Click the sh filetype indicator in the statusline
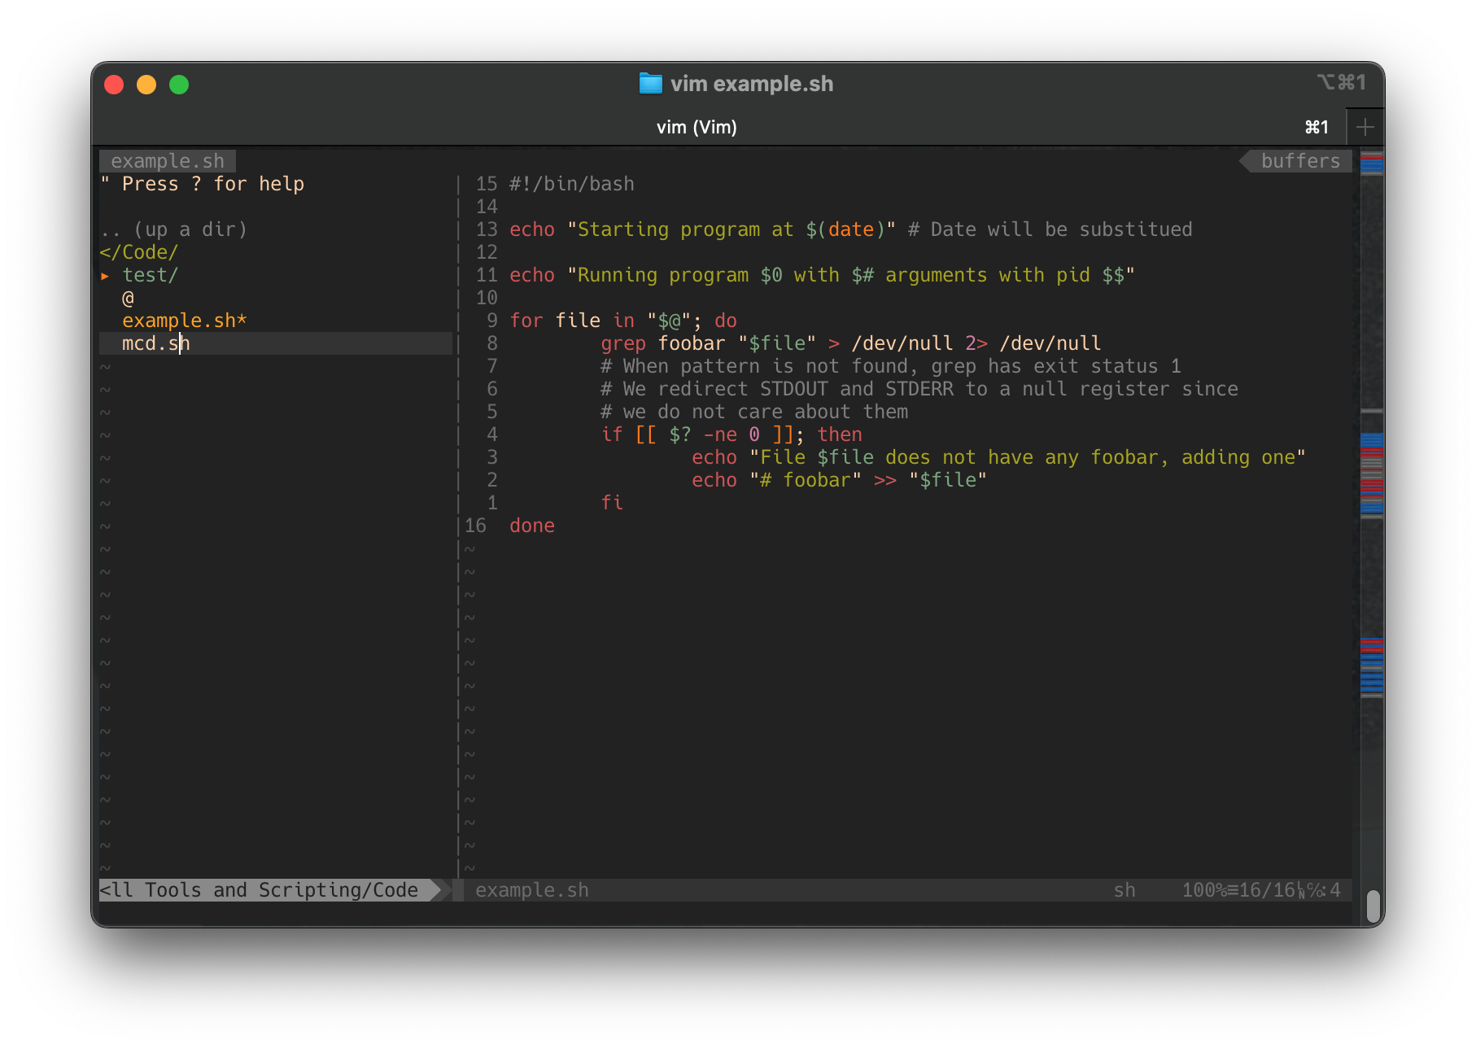Image resolution: width=1476 pixels, height=1048 pixels. pos(1126,890)
